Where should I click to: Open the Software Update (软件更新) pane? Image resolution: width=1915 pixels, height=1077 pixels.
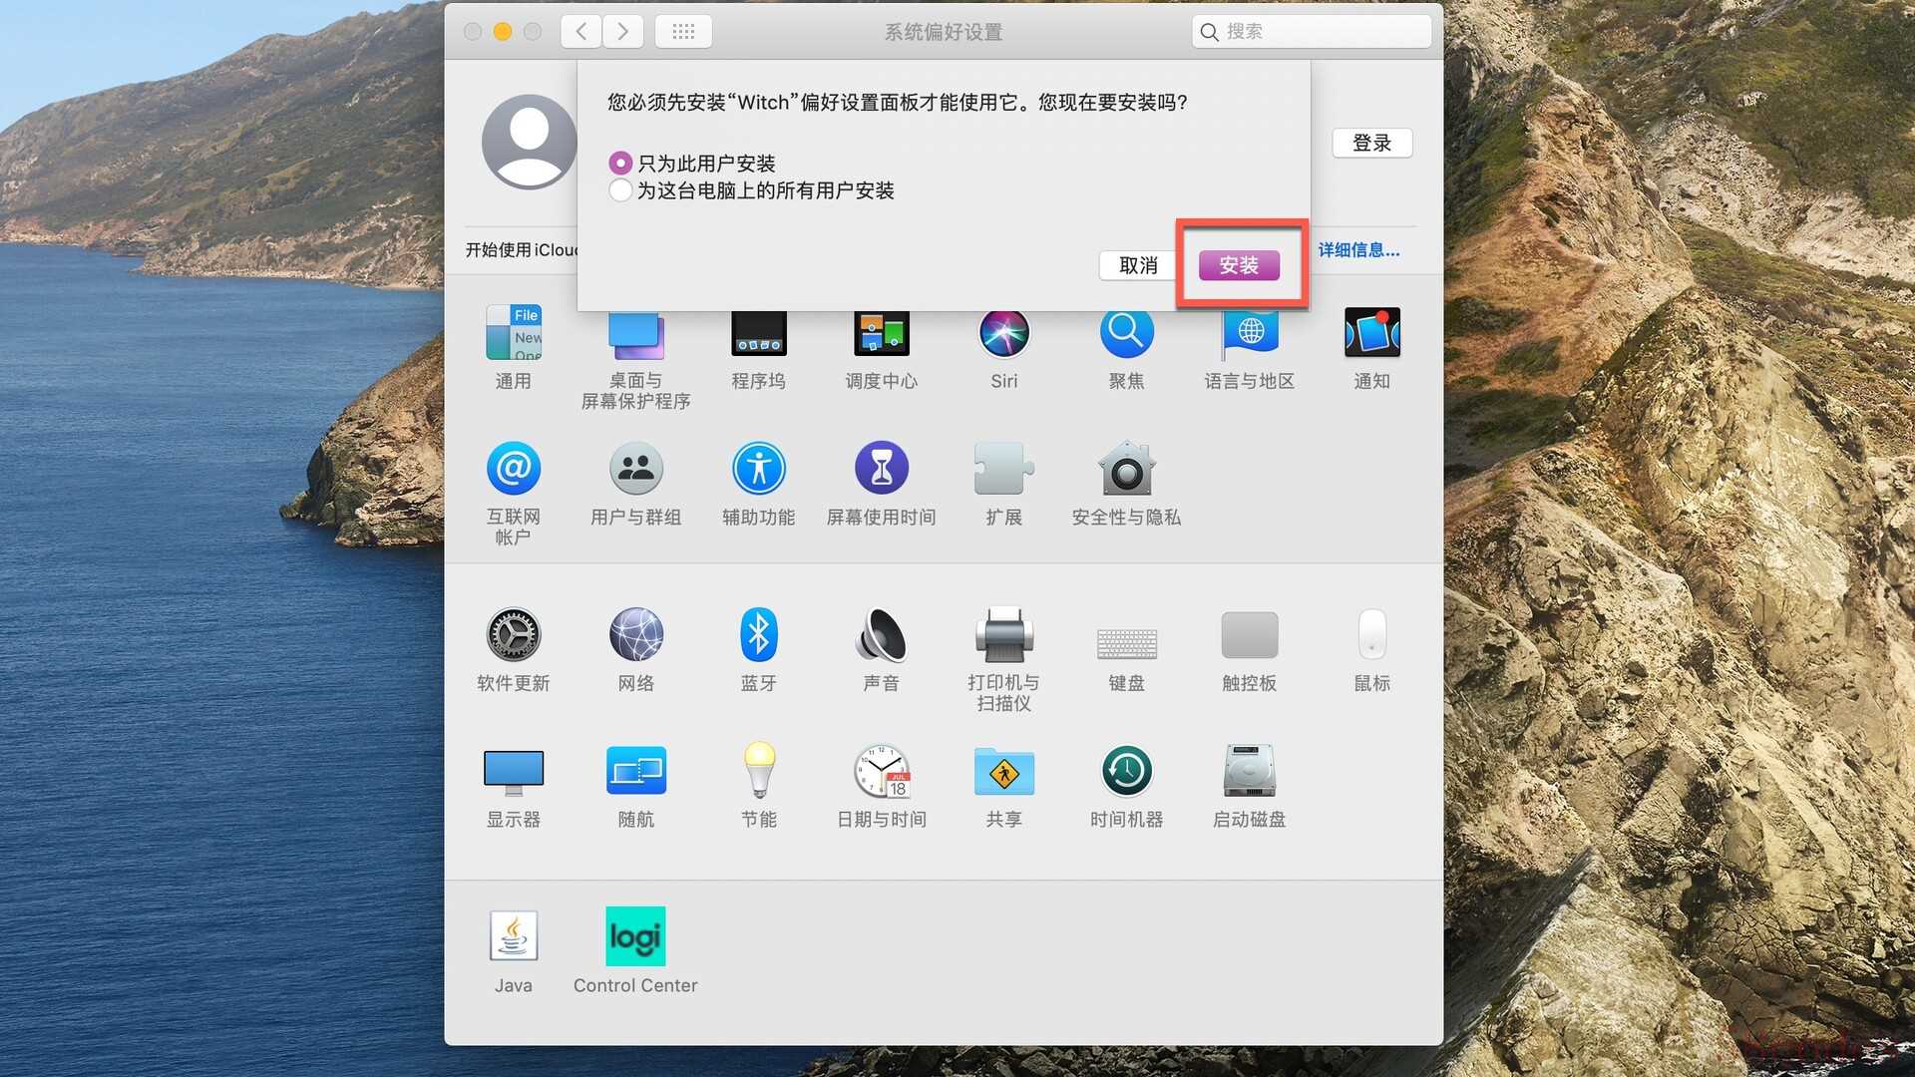click(x=513, y=635)
